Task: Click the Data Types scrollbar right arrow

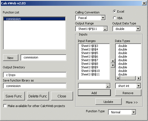Action: [x=139, y=78]
